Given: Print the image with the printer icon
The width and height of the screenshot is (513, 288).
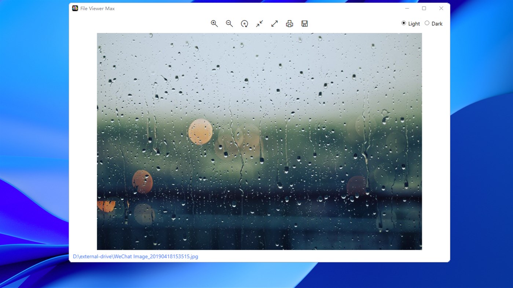Looking at the screenshot, I should point(289,23).
